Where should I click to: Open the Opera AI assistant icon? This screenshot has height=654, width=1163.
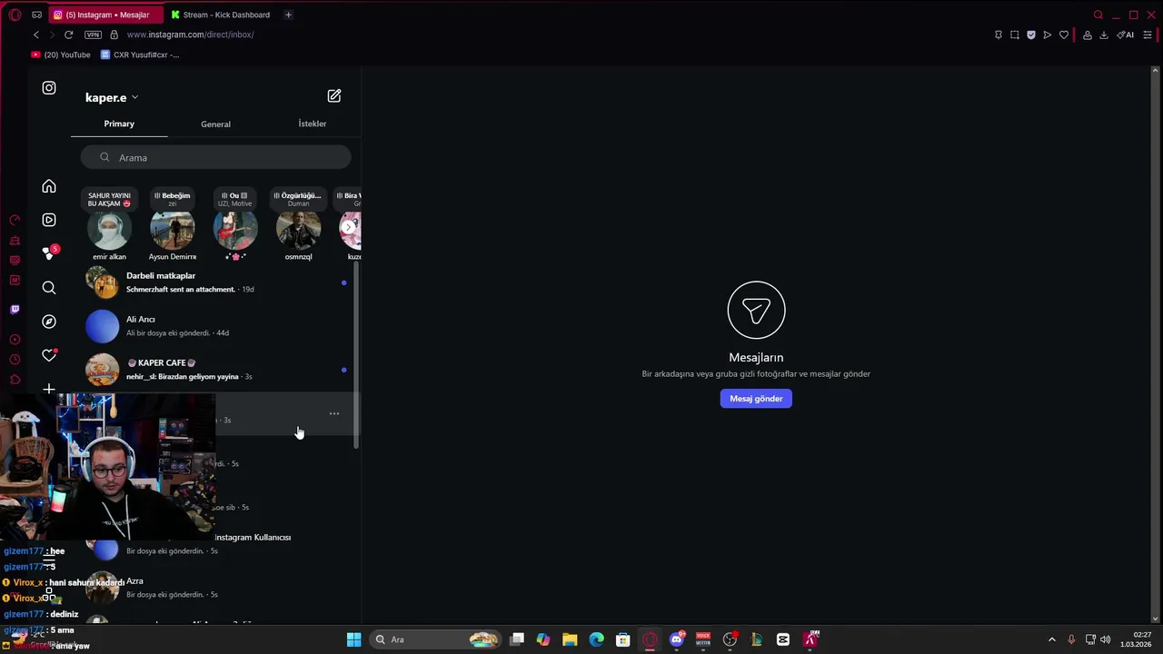pos(1126,35)
